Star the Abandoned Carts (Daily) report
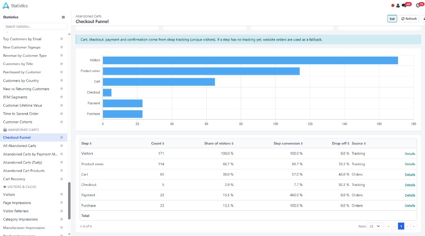This screenshot has width=425, height=236. point(61,162)
